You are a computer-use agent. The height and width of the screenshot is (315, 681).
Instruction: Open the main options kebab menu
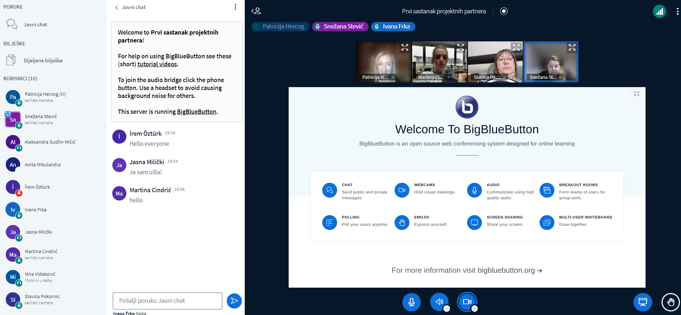[677, 12]
